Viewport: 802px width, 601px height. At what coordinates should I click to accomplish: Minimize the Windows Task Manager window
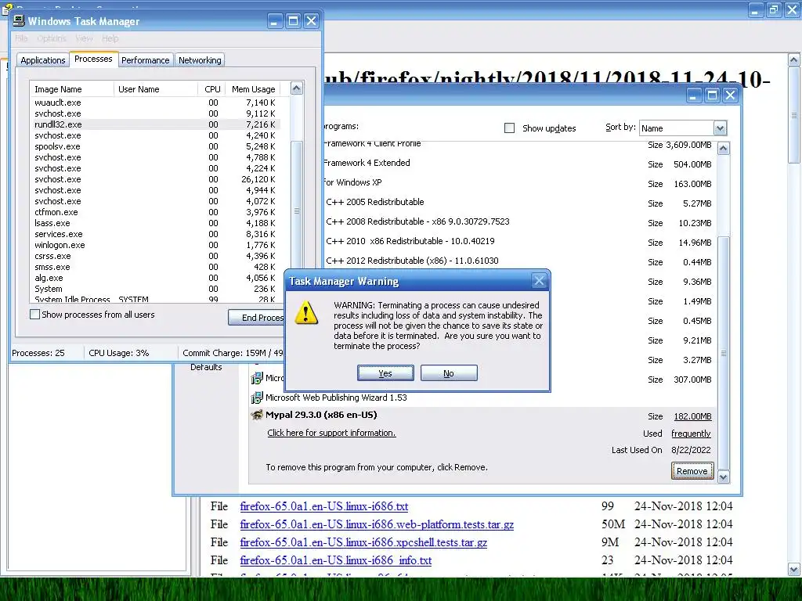pyautogui.click(x=275, y=21)
